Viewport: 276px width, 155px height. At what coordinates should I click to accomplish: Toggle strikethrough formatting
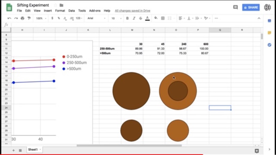tap(140, 18)
